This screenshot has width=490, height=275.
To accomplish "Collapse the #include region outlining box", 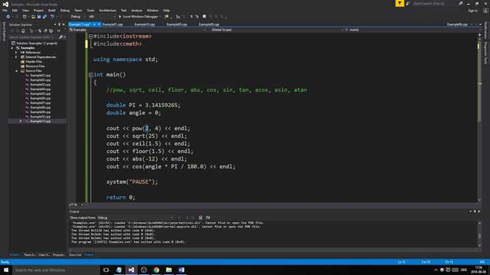I will (91, 36).
